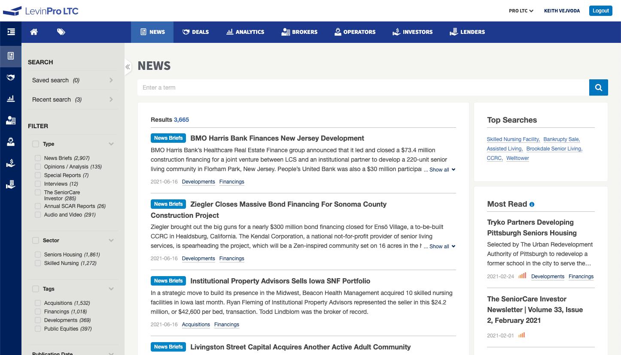This screenshot has height=355, width=621.
Task: Toggle the sidebar menu hamburger icon
Action: pyautogui.click(x=11, y=32)
